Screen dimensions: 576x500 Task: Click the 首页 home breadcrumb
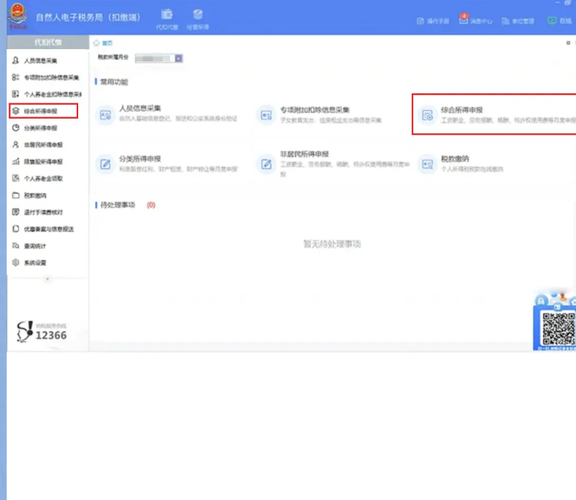103,43
